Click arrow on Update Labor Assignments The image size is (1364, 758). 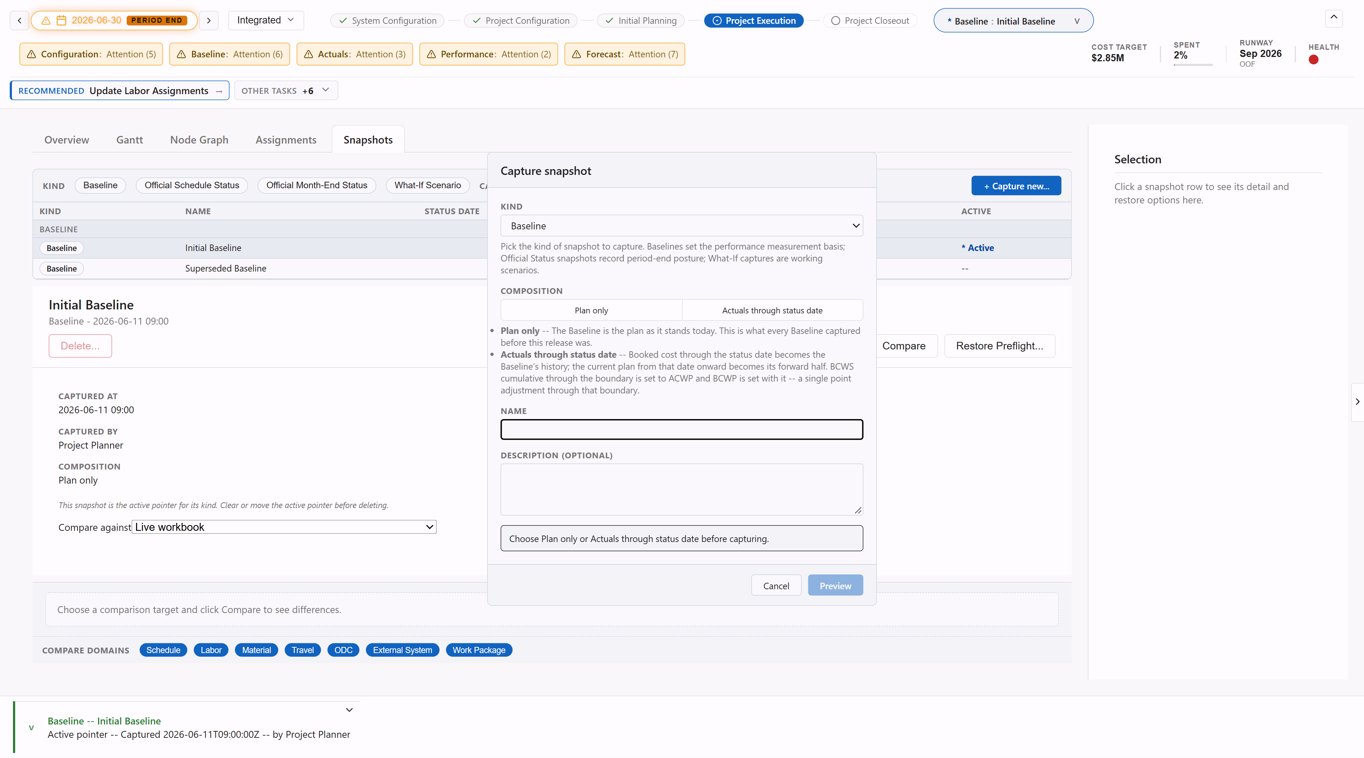point(219,91)
